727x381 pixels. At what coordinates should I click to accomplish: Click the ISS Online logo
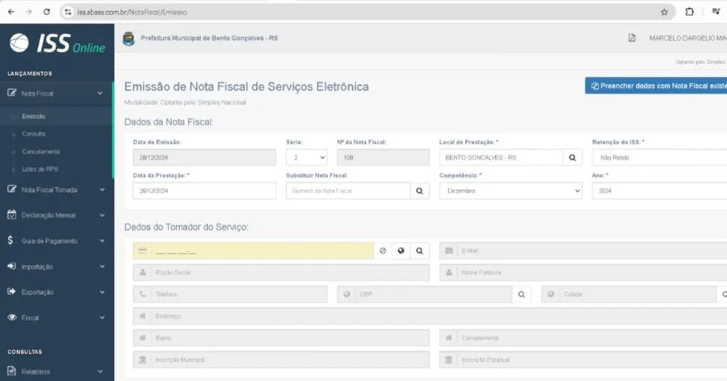tap(57, 44)
